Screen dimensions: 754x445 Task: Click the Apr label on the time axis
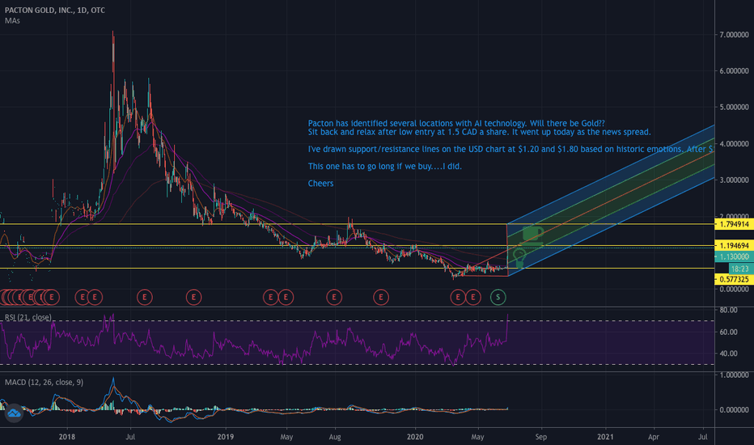click(x=654, y=437)
